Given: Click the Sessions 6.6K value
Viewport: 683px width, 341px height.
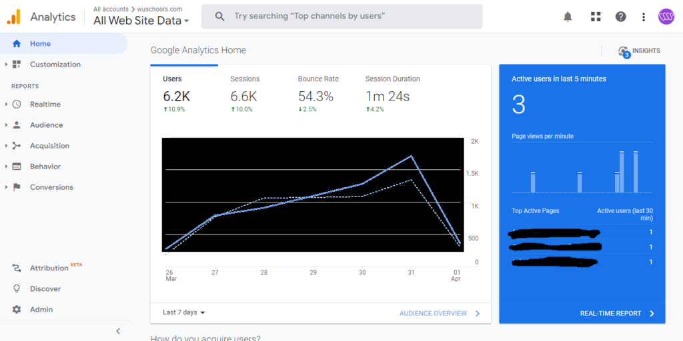Looking at the screenshot, I should pos(244,96).
